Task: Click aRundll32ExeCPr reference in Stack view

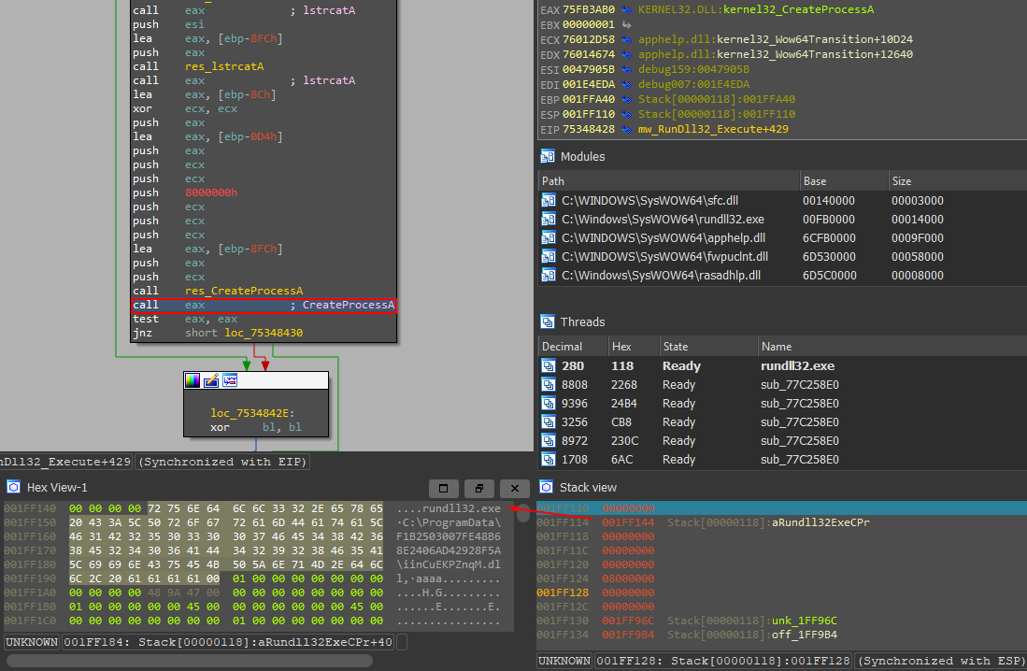Action: point(820,522)
